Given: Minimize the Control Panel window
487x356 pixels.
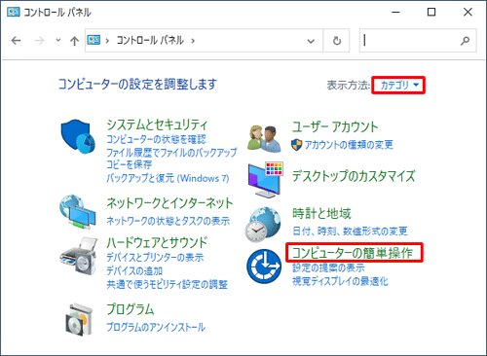Looking at the screenshot, I should [x=395, y=13].
